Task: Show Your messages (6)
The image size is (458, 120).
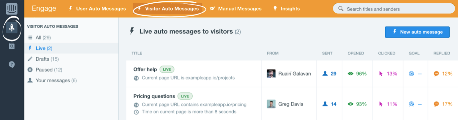Action: coord(56,80)
